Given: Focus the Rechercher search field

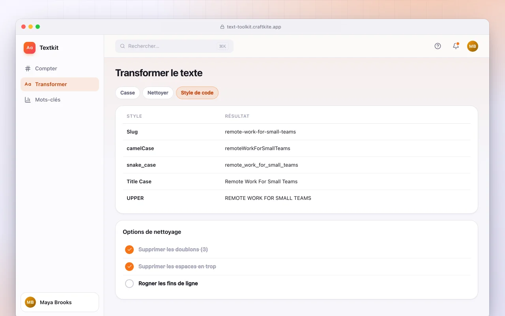Looking at the screenshot, I should pos(174,46).
